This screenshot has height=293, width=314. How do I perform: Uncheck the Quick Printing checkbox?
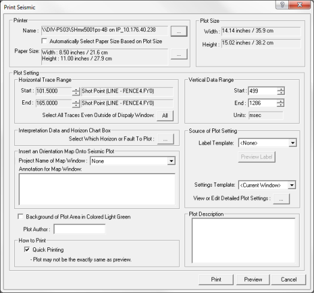point(27,249)
